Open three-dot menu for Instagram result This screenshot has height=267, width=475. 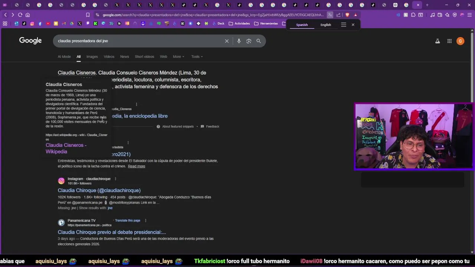115,179
